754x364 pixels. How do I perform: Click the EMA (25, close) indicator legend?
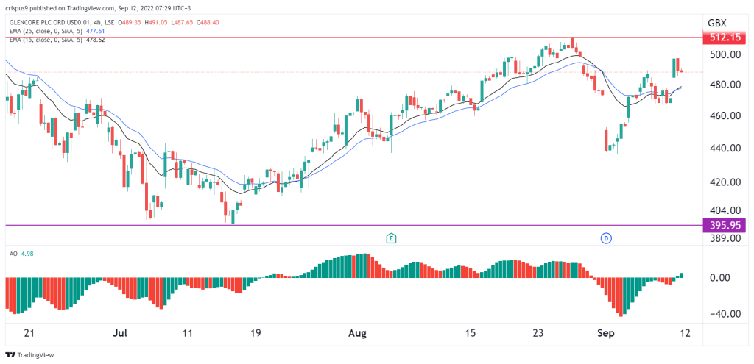pyautogui.click(x=56, y=31)
